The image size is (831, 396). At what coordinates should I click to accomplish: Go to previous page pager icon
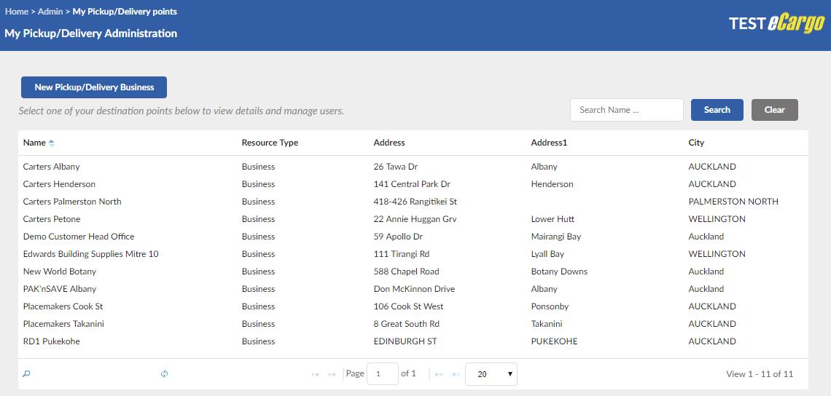click(332, 374)
